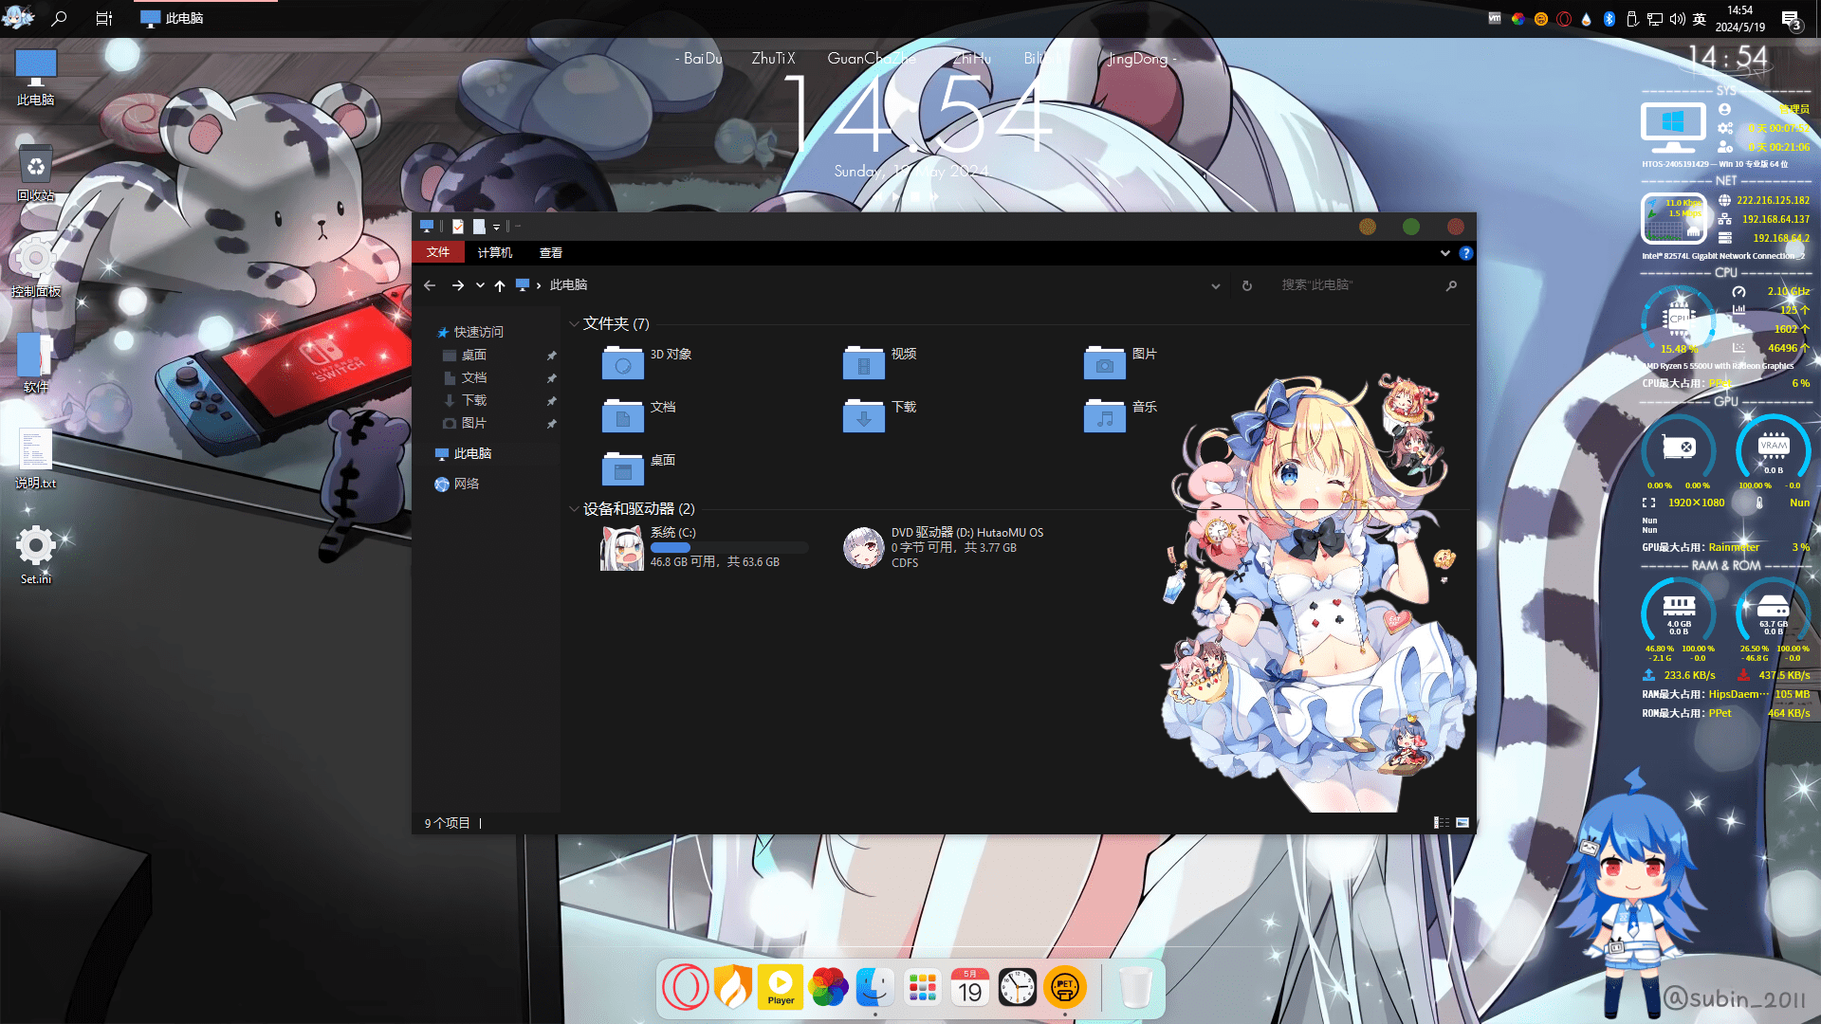Image resolution: width=1821 pixels, height=1024 pixels.
Task: Click 下载 in the navigation pane
Action: point(473,400)
